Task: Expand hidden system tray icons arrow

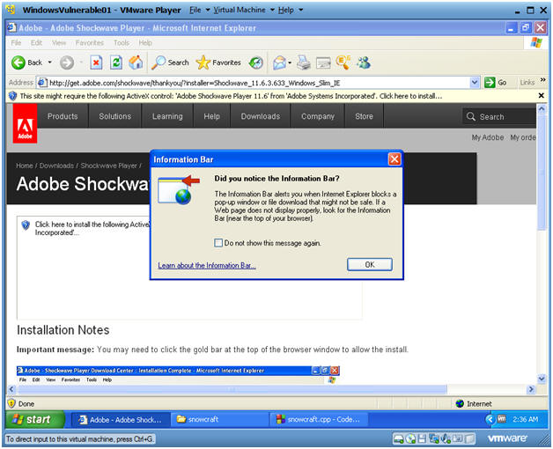Action: 490,419
